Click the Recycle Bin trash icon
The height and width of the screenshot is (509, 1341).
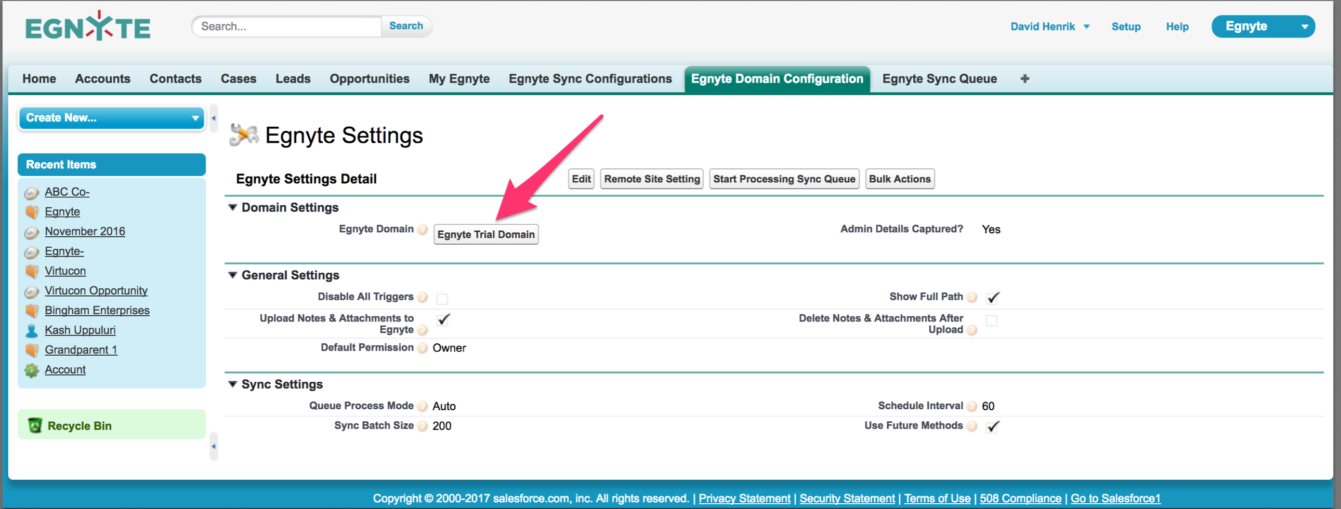point(35,425)
